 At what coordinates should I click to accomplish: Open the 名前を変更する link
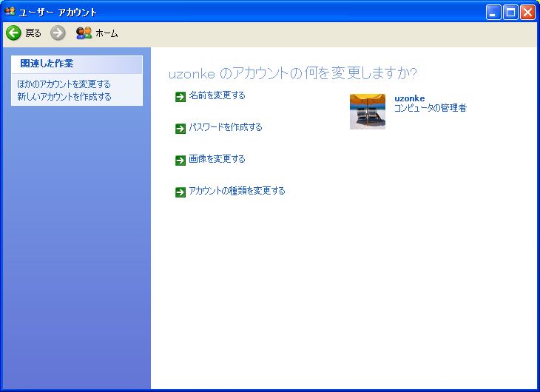click(x=217, y=95)
